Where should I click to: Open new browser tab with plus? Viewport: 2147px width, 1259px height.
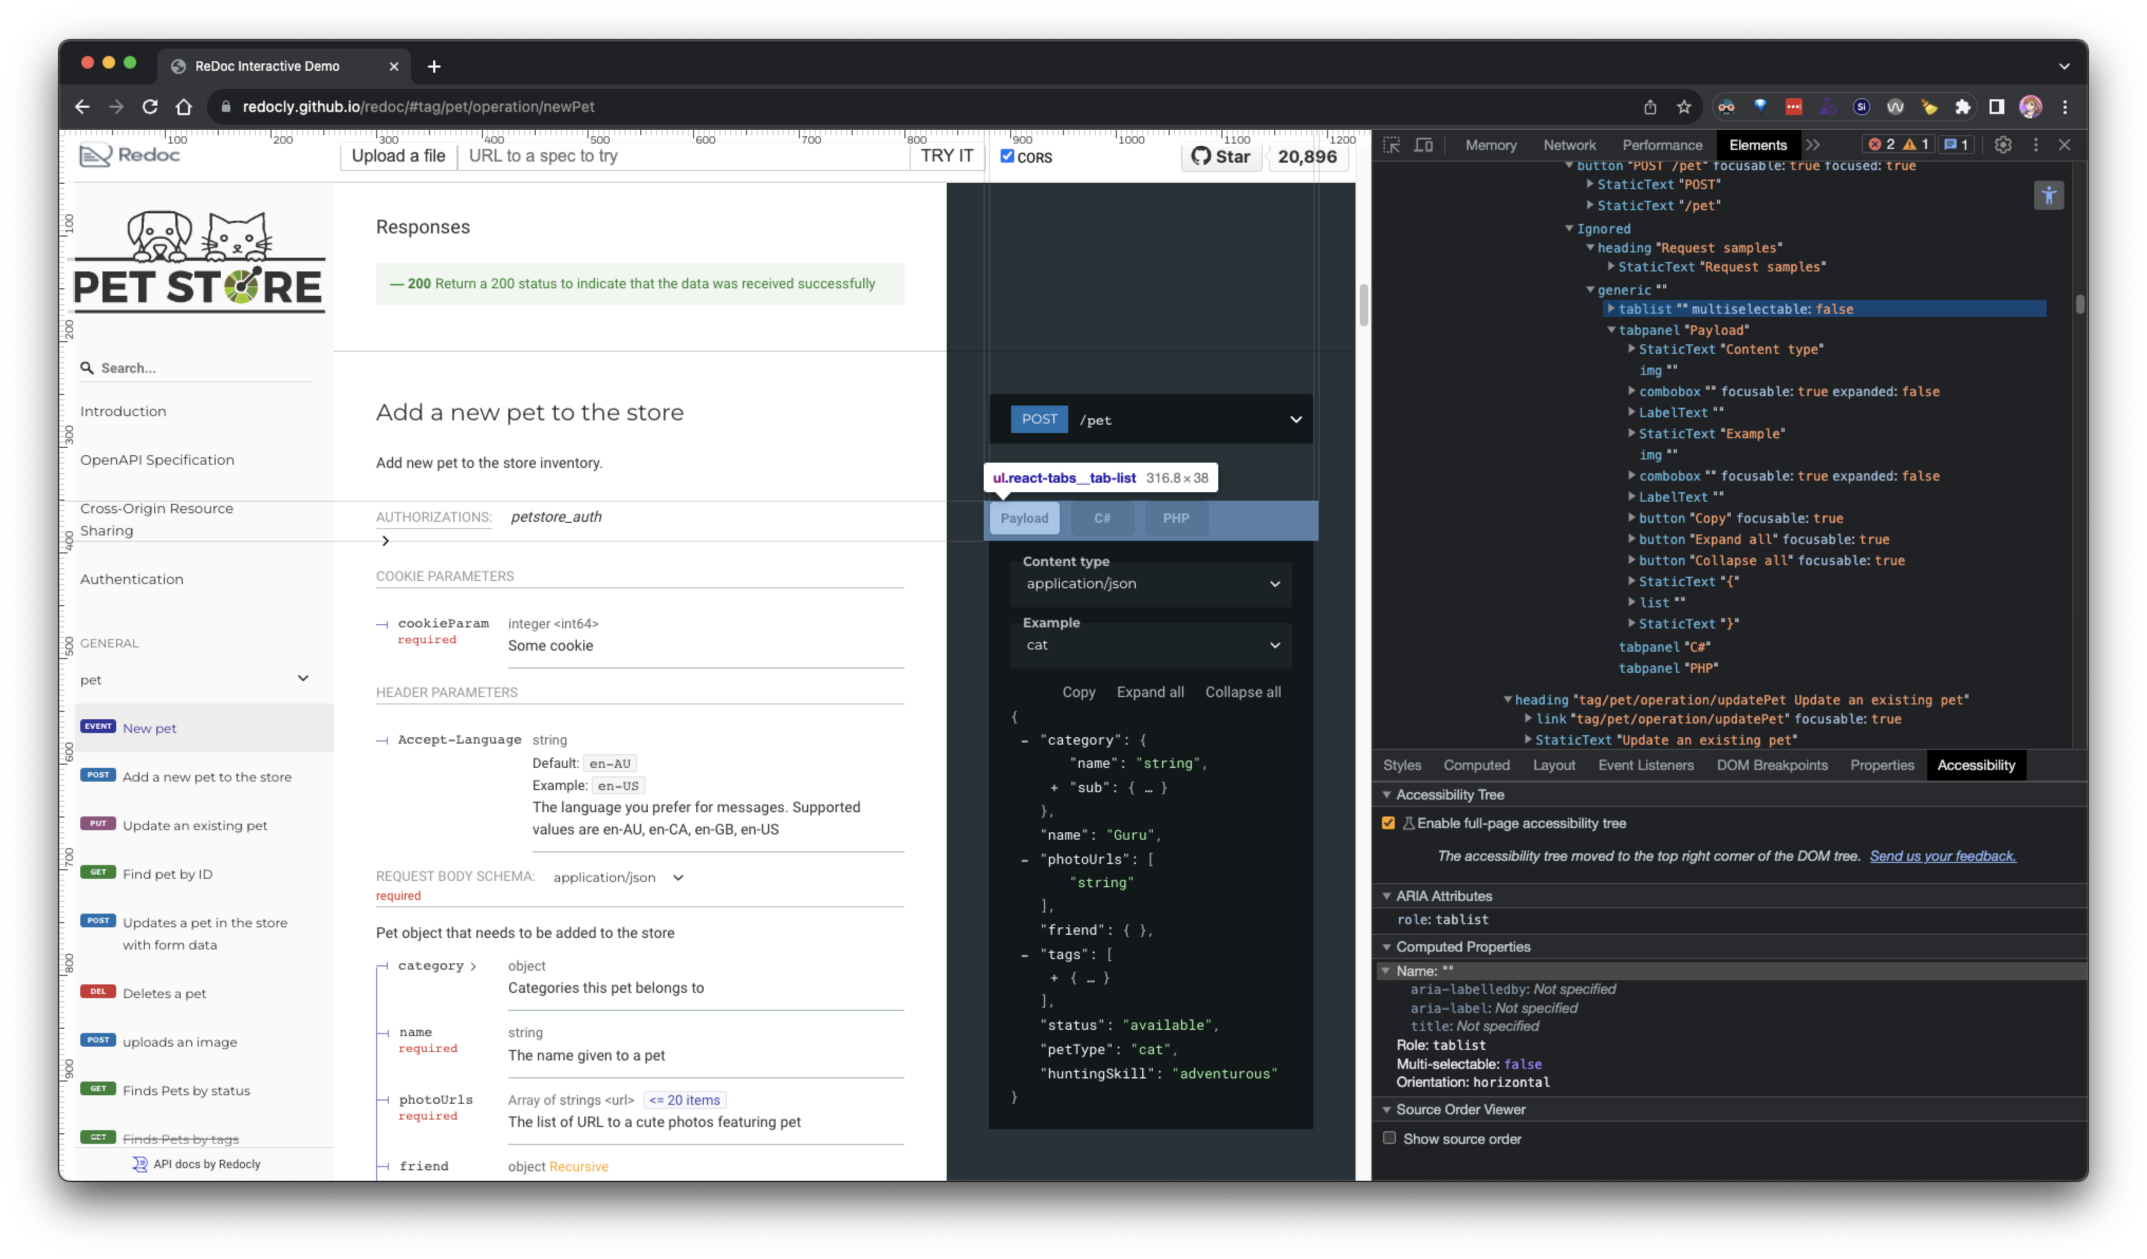point(434,67)
